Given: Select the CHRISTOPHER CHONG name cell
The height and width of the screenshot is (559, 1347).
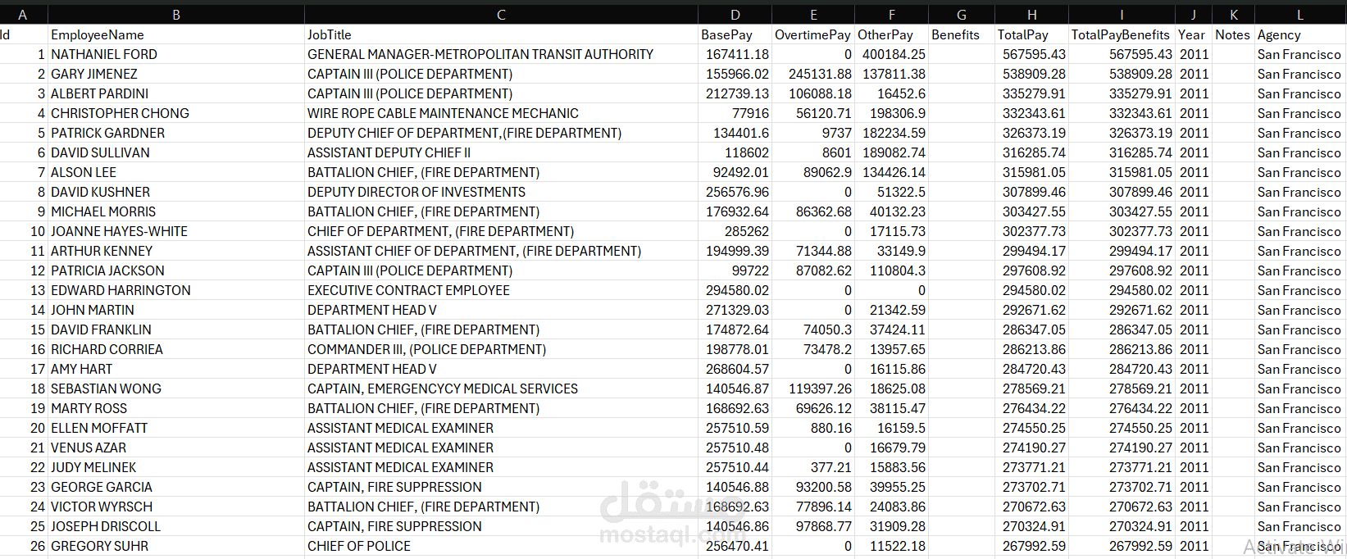Looking at the screenshot, I should pos(176,113).
